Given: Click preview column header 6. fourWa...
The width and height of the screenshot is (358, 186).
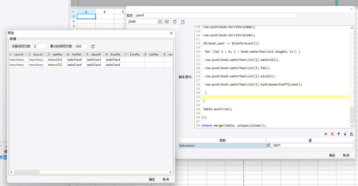Looking at the screenshot, I should pos(115,55).
